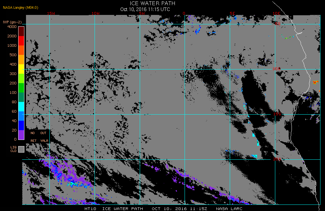Click the 60 legend value
This screenshot has width=325, height=211.
pyautogui.click(x=14, y=111)
